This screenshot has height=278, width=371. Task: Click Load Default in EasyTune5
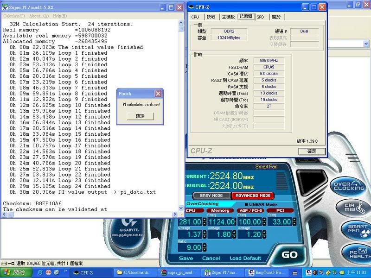(245, 258)
